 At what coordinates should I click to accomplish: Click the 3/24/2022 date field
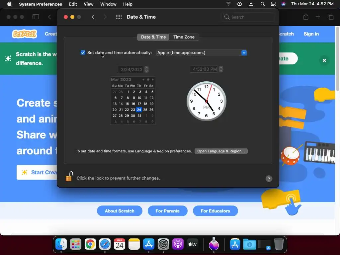(x=131, y=69)
